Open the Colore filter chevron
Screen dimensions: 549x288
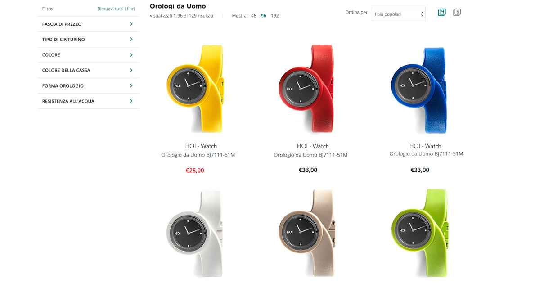131,55
